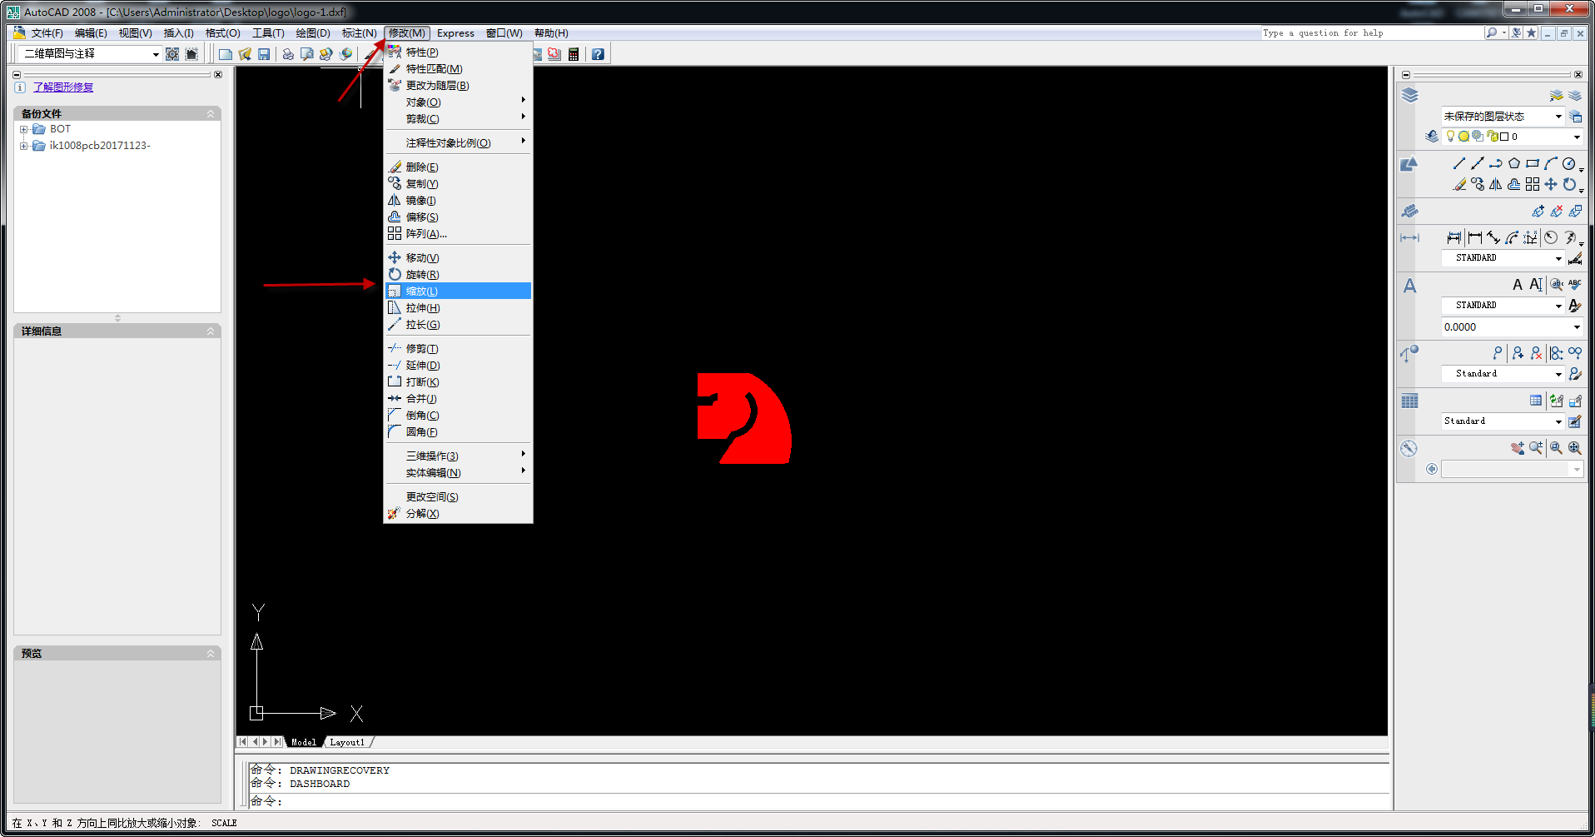The image size is (1595, 837).
Task: Click the Mirror tool in the dashboard
Action: click(1496, 184)
